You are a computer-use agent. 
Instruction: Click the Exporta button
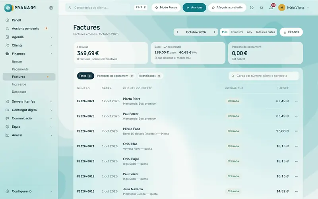point(291,32)
